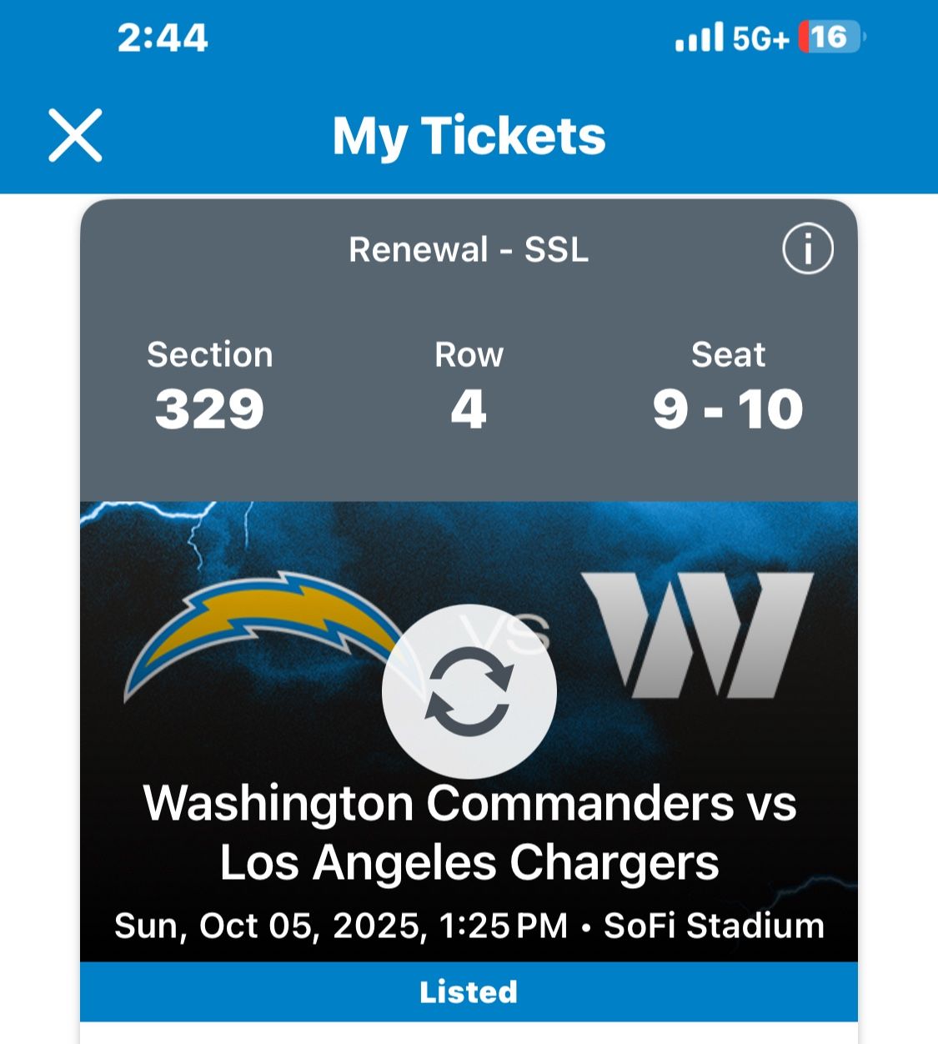Tap the cellular signal bars icon
This screenshot has width=938, height=1044.
tap(699, 38)
